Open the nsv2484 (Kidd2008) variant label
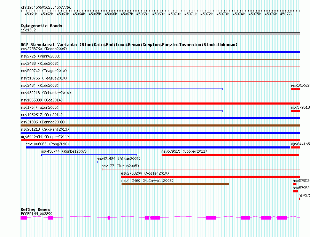Image resolution: width=310 pixels, height=237 pixels. coord(40,86)
